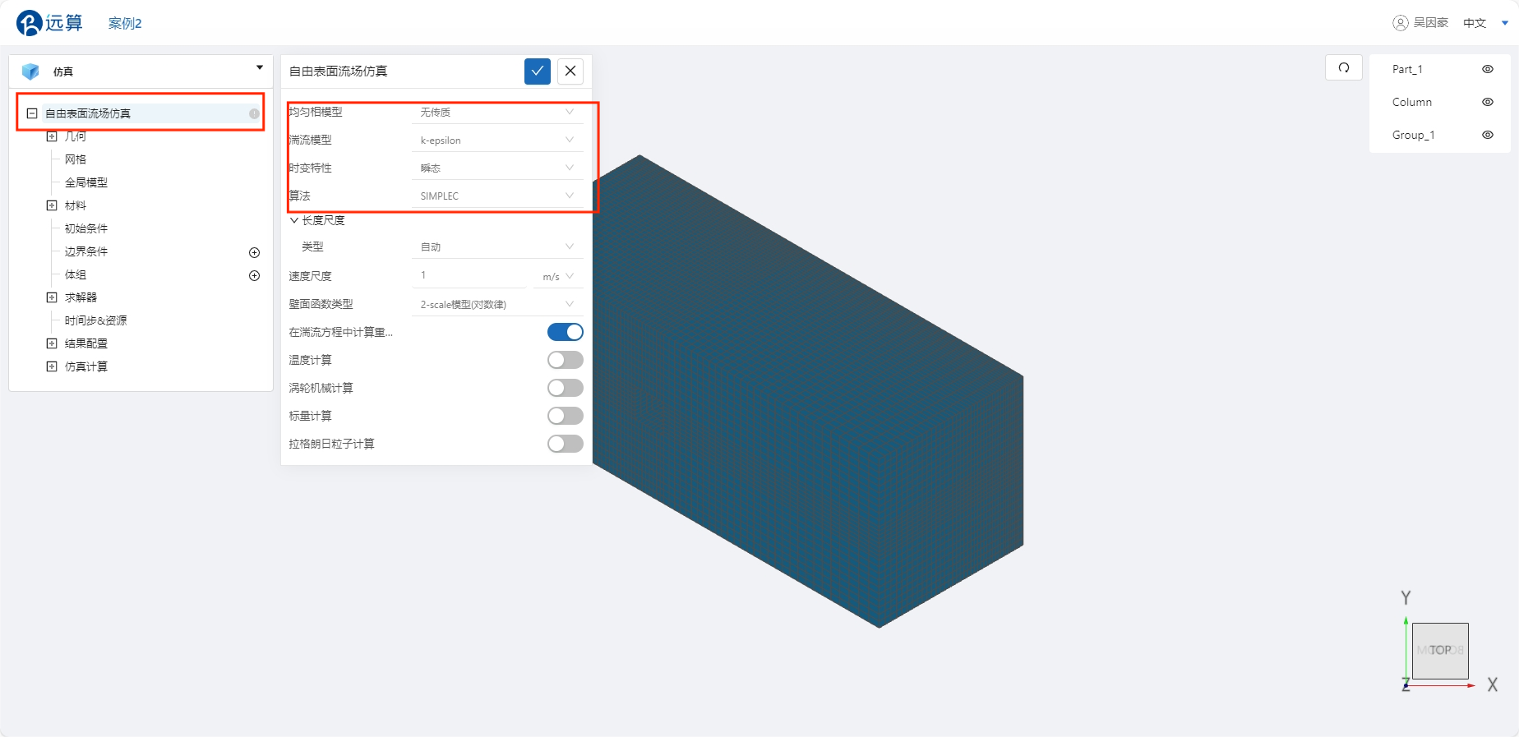This screenshot has width=1519, height=737.
Task: Click the Column label in parts list
Action: 1412,102
